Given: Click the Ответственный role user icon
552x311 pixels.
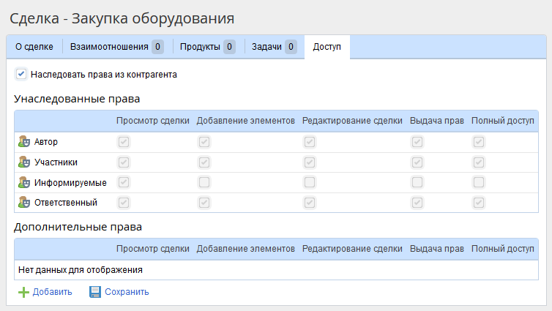Looking at the screenshot, I should tap(23, 203).
